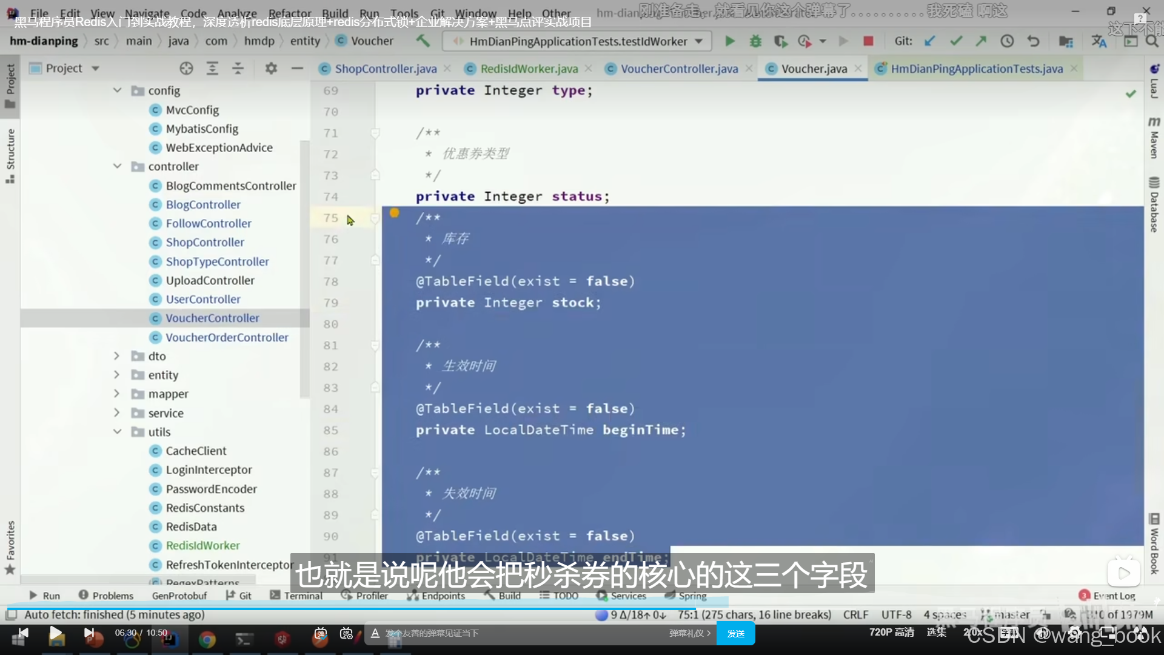The height and width of the screenshot is (655, 1164).
Task: Collapse the config folder
Action: click(x=117, y=90)
